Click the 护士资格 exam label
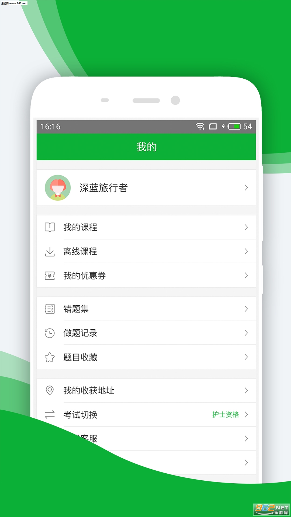Viewport: 291px width, 517px height. point(226,414)
